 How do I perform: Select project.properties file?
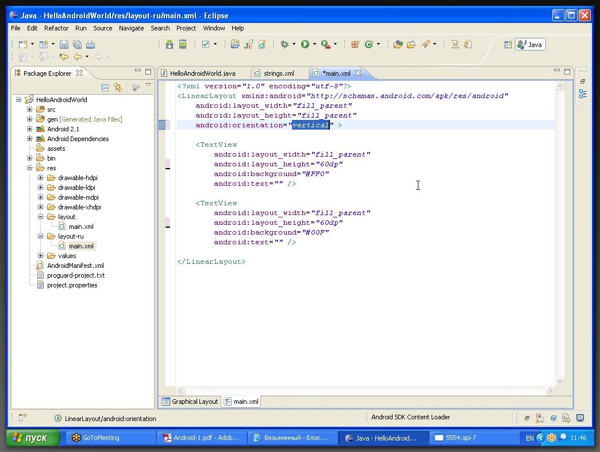pos(72,285)
